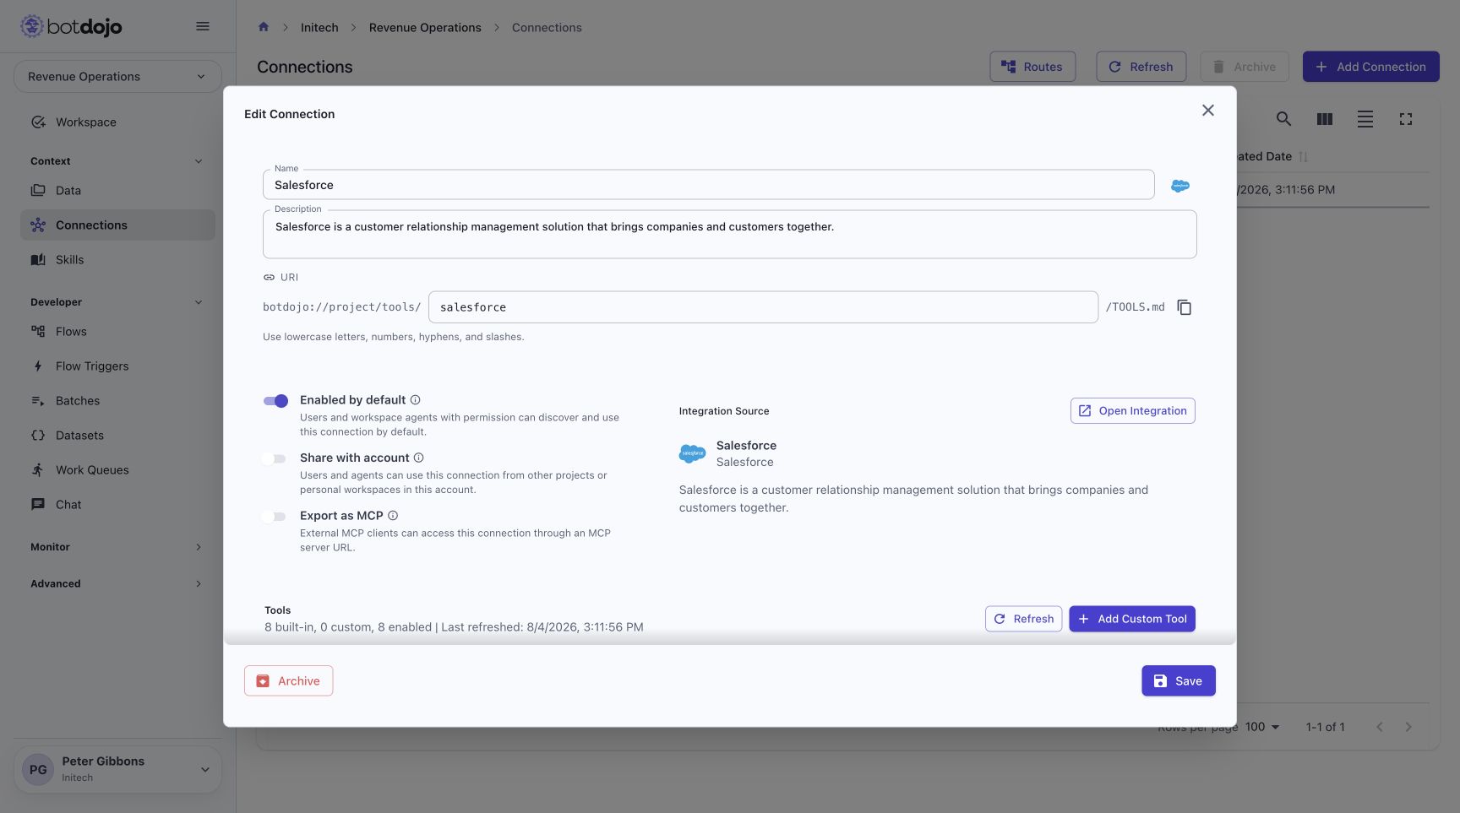Refresh the connections list in header
Image resolution: width=1460 pixels, height=813 pixels.
pyautogui.click(x=1141, y=67)
